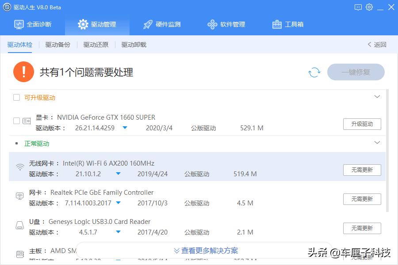
Task: Click the U盘 USB drive icon
Action: 19,225
